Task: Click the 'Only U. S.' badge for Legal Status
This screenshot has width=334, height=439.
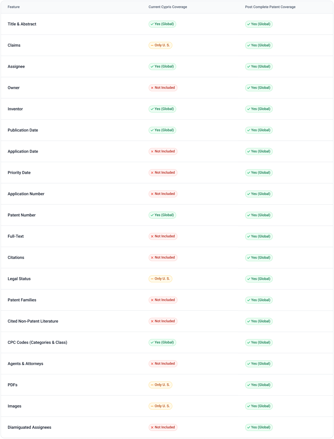Action: pyautogui.click(x=160, y=279)
